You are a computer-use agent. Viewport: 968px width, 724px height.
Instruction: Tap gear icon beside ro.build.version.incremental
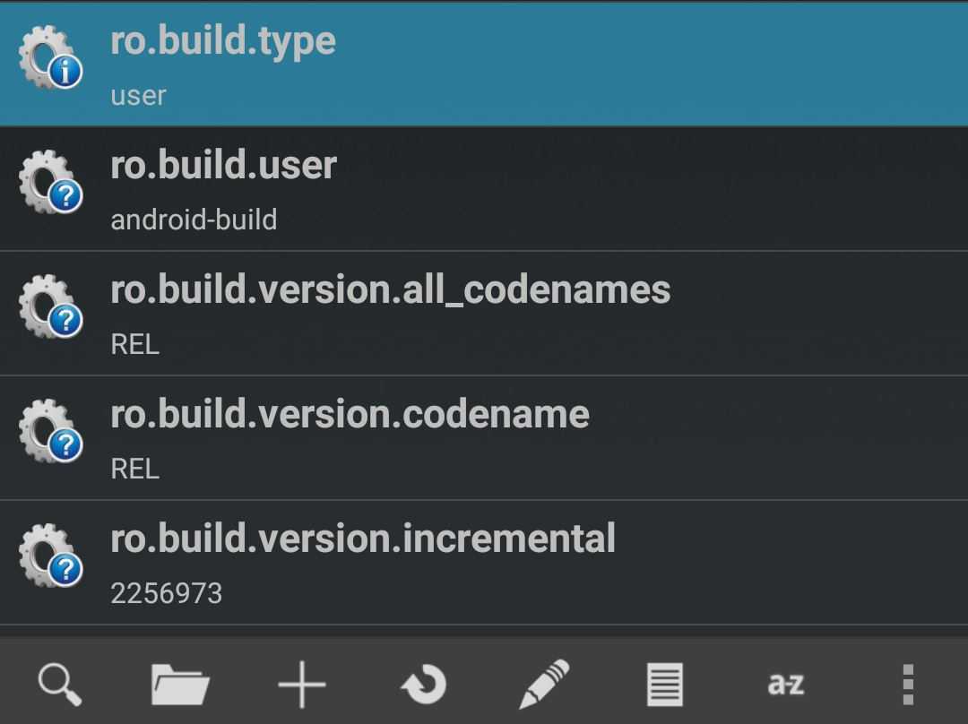click(x=50, y=557)
